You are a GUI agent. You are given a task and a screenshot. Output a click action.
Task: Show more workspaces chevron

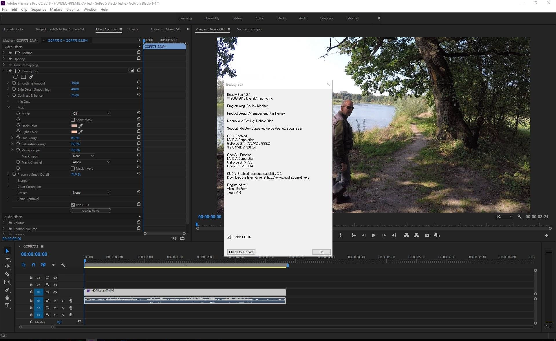[379, 18]
